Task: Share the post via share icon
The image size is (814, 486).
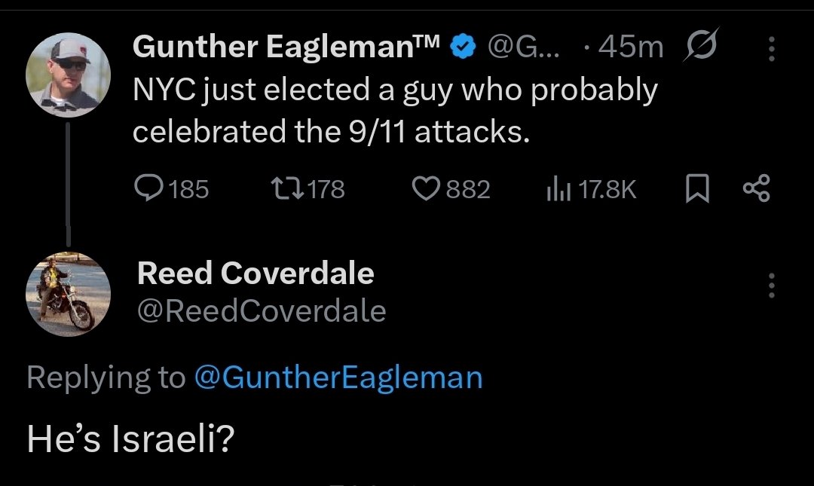Action: [x=757, y=188]
